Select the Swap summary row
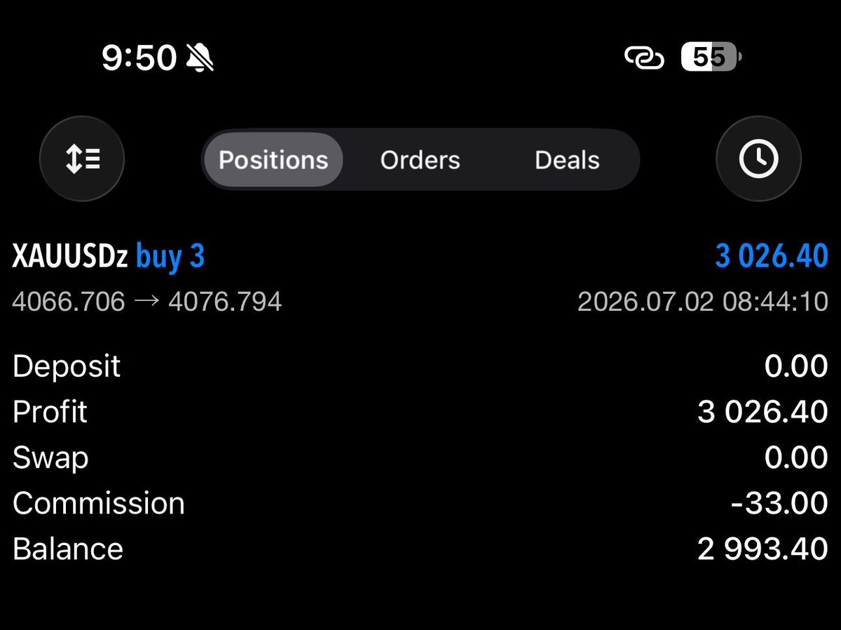 (420, 457)
